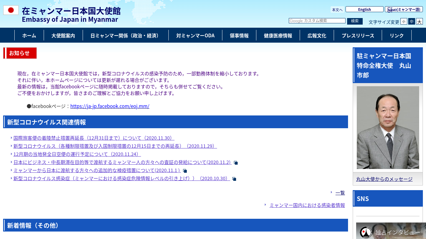Open the 健康医療情報 menu
426x239 pixels.
tap(278, 35)
